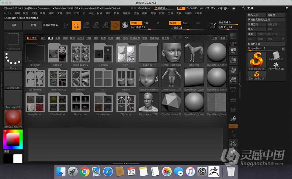Click the orange sphere brush icon

pos(115,25)
